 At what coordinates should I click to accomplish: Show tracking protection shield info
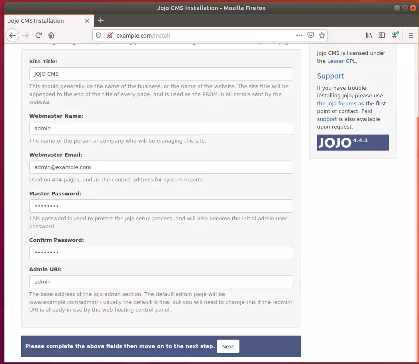click(x=98, y=35)
